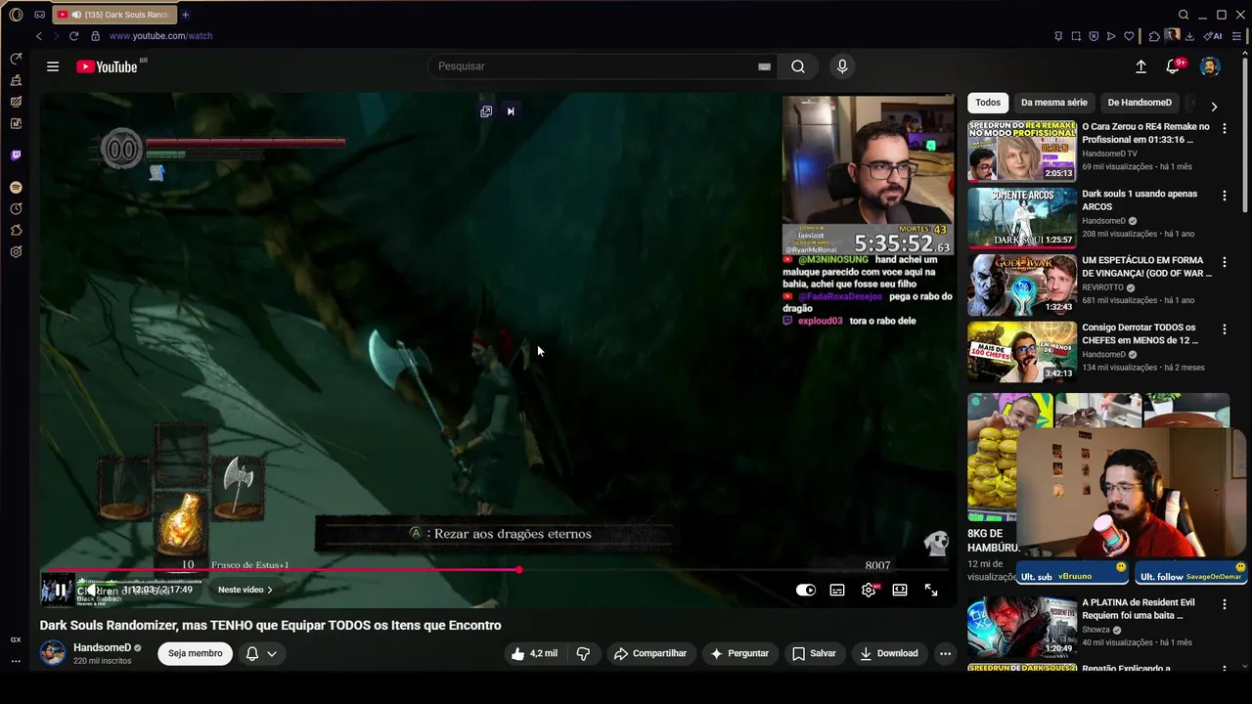Open 'Dark souls 1 usando apenas ARCOS' title
The image size is (1252, 704).
(1140, 200)
